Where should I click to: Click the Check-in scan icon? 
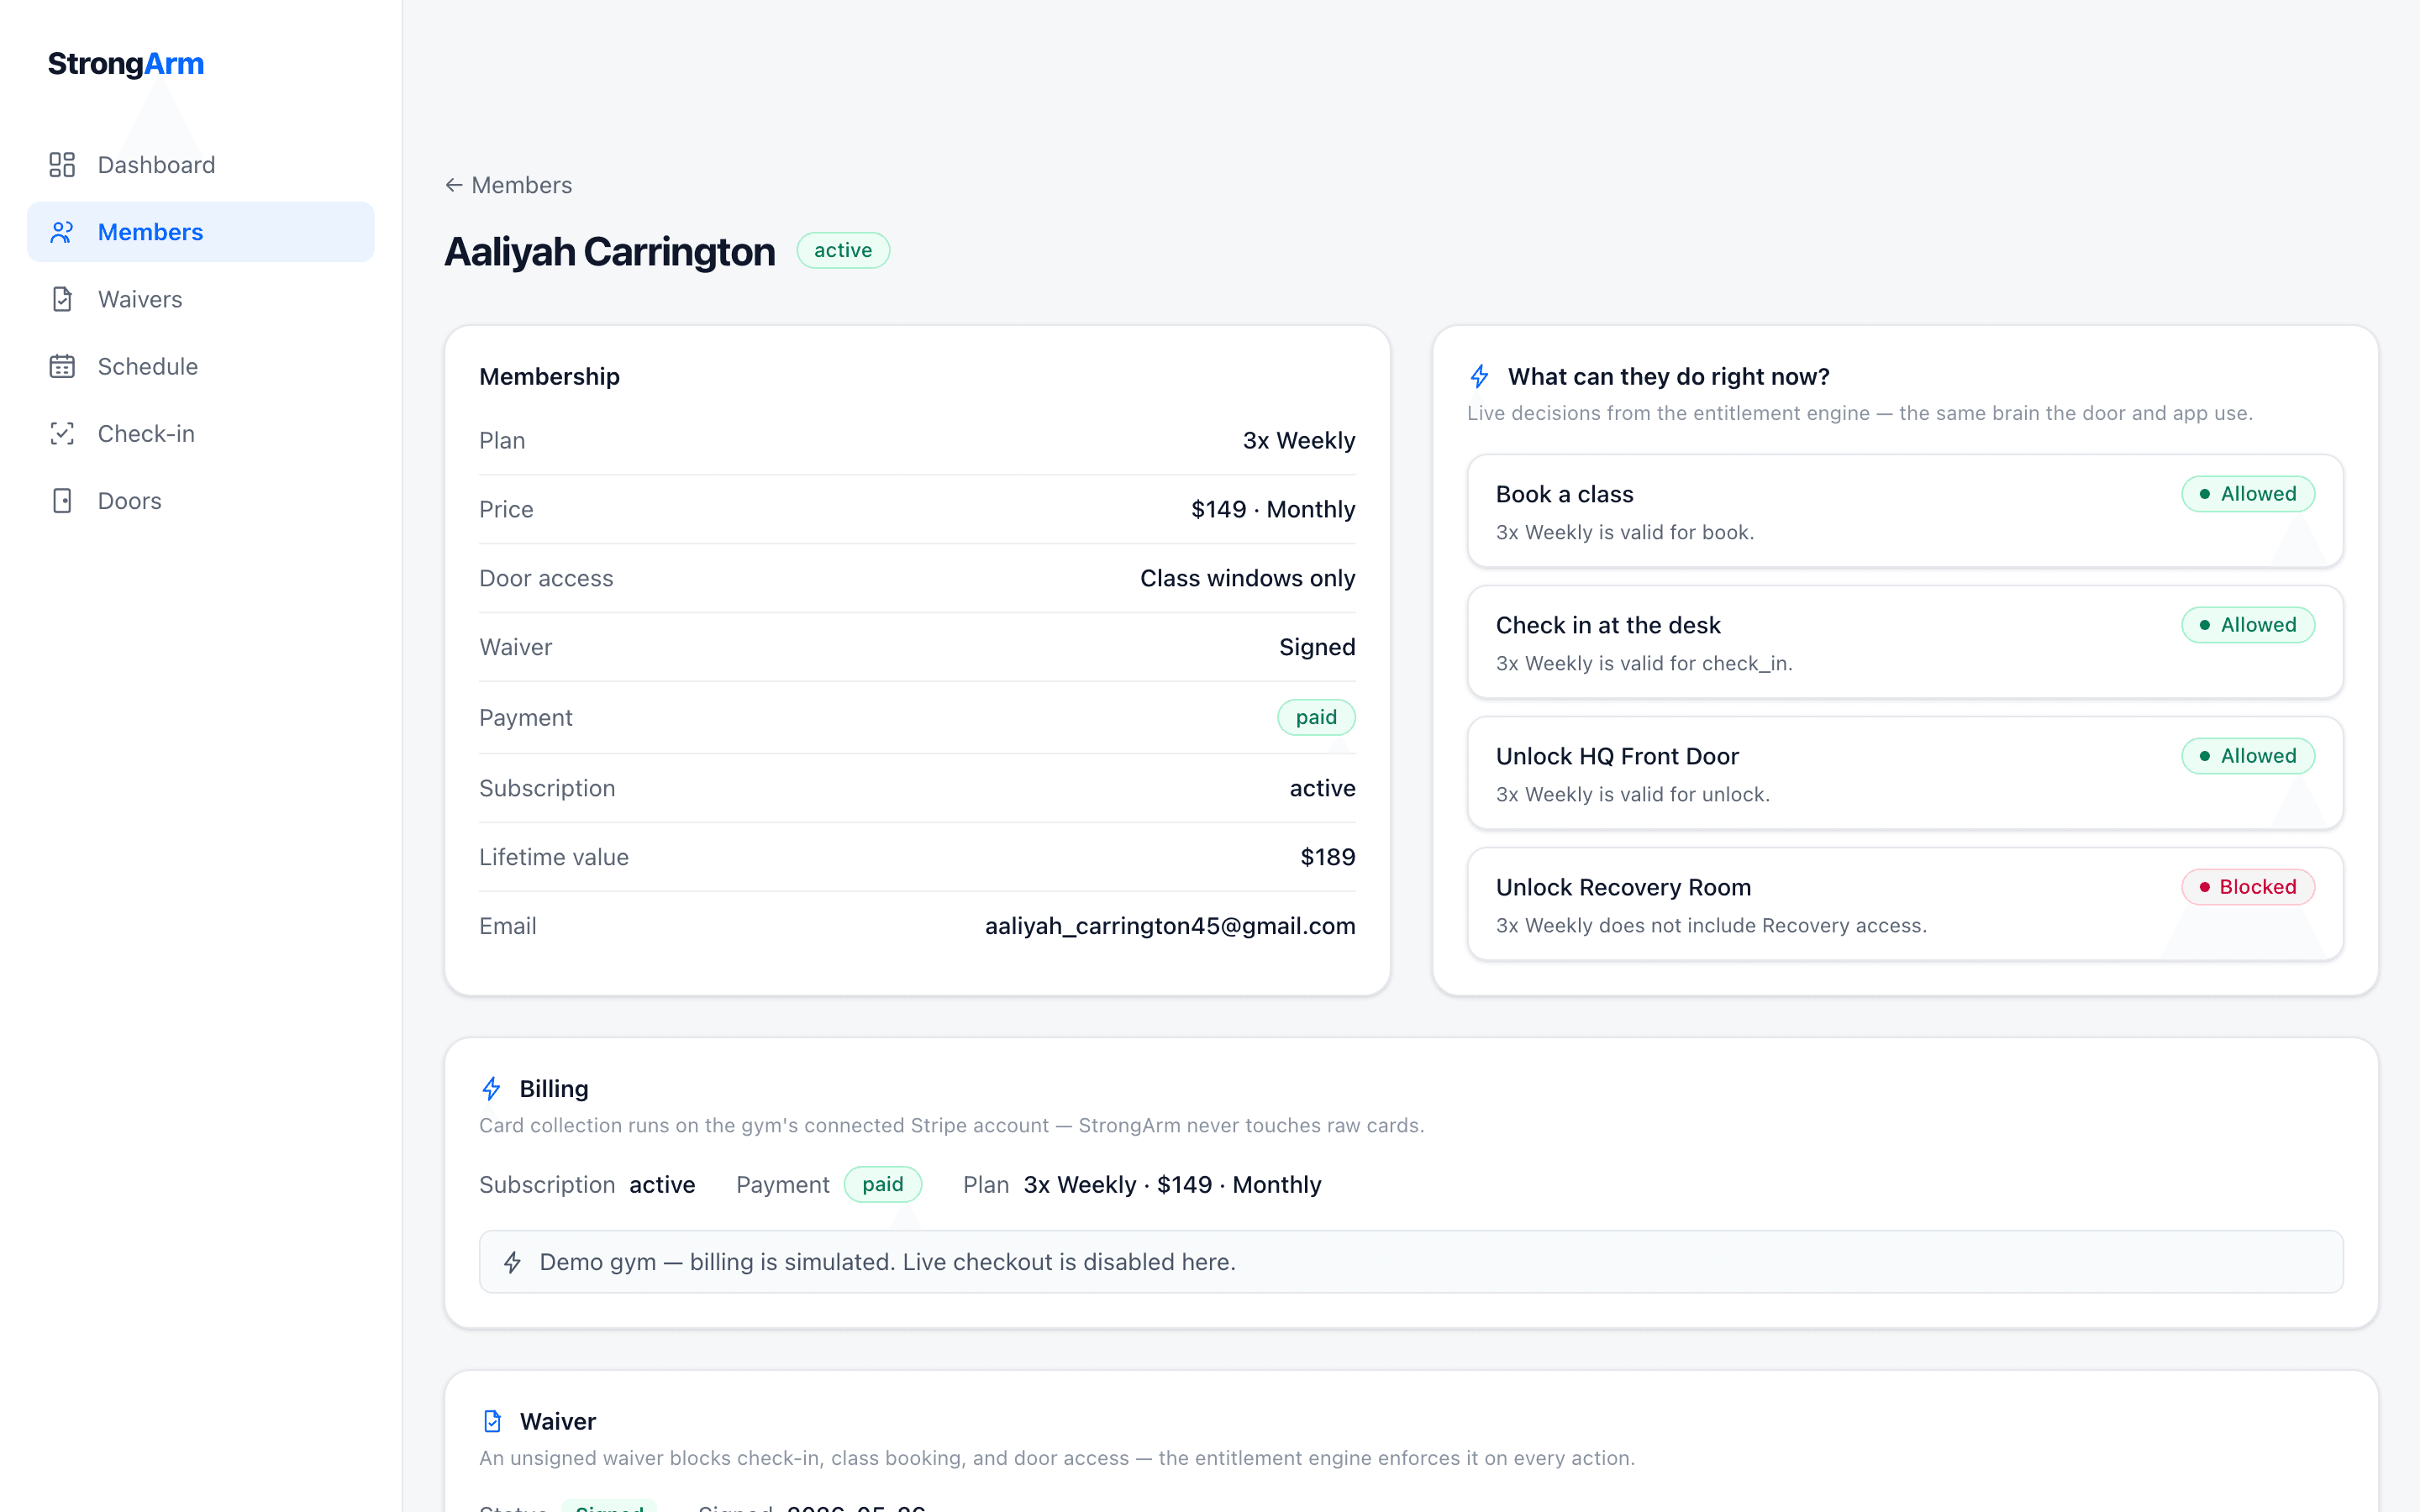62,433
